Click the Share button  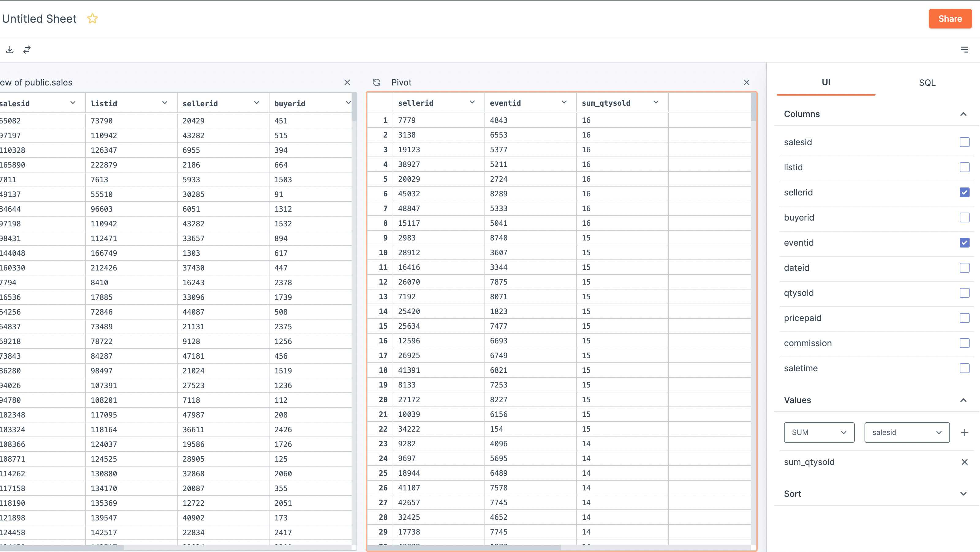(x=950, y=19)
